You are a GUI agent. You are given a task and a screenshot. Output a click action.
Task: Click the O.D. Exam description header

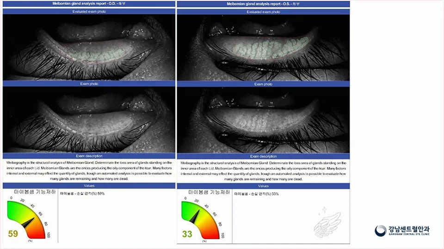point(89,156)
